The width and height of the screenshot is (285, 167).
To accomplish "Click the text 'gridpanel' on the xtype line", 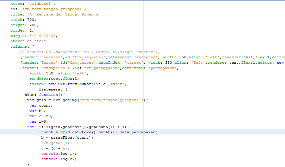I will pos(41,4).
